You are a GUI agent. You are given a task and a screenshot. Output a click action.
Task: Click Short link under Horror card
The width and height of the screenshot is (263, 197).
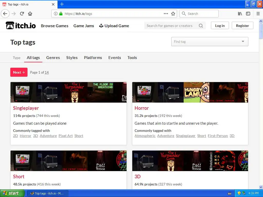202,136
